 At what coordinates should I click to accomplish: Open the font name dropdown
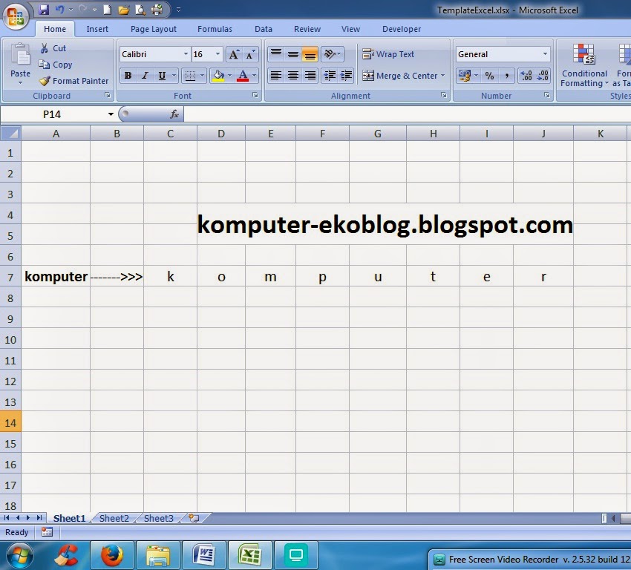[186, 54]
